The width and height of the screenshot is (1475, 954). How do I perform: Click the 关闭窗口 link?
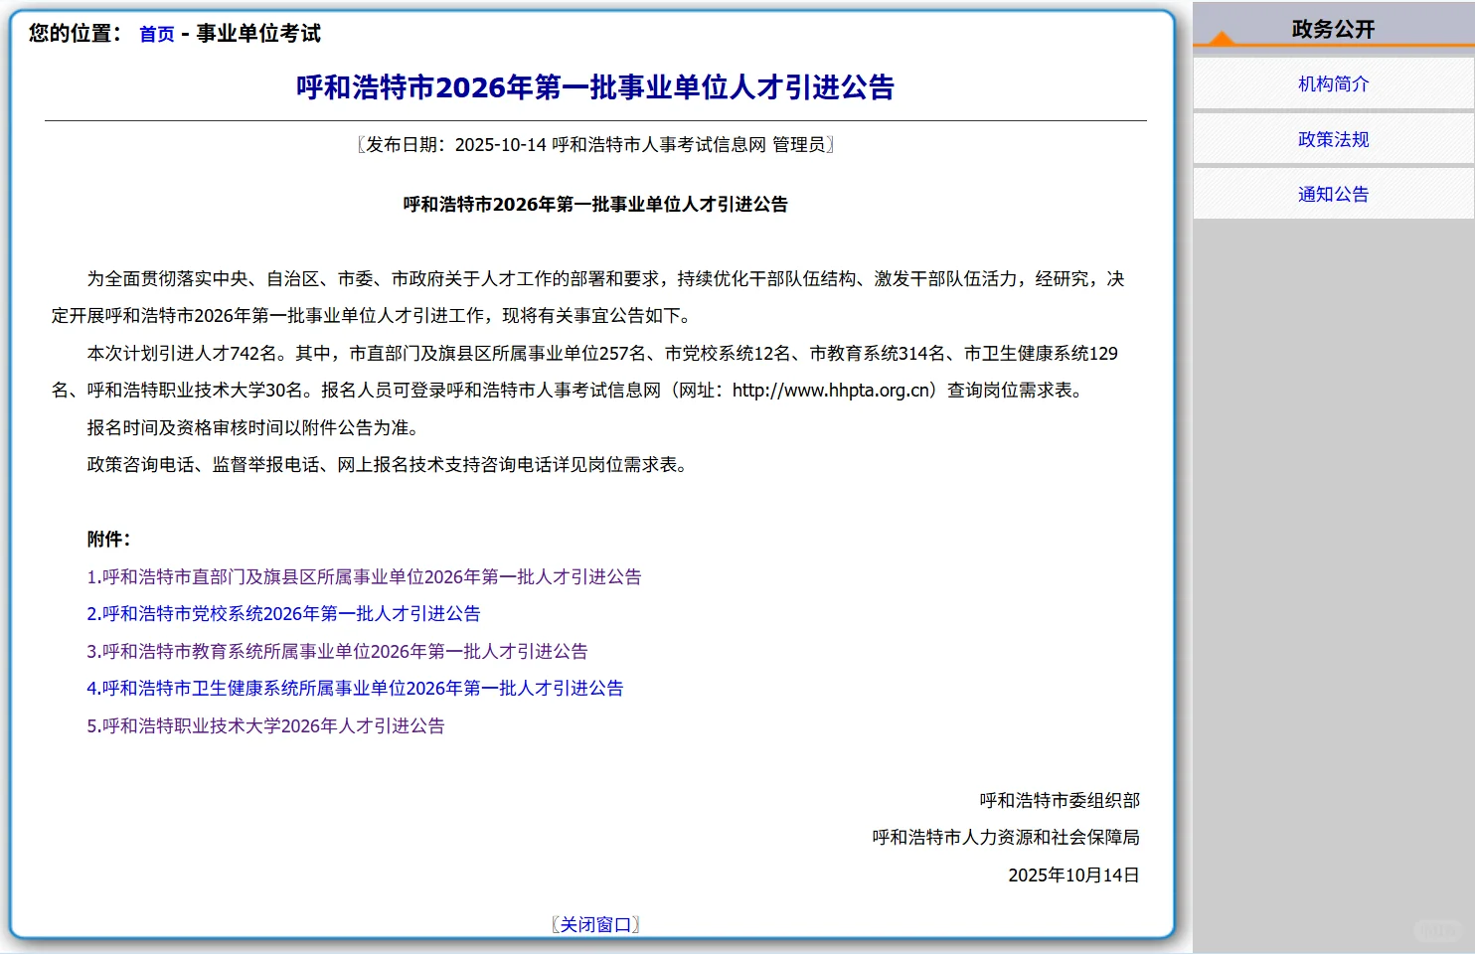595,924
